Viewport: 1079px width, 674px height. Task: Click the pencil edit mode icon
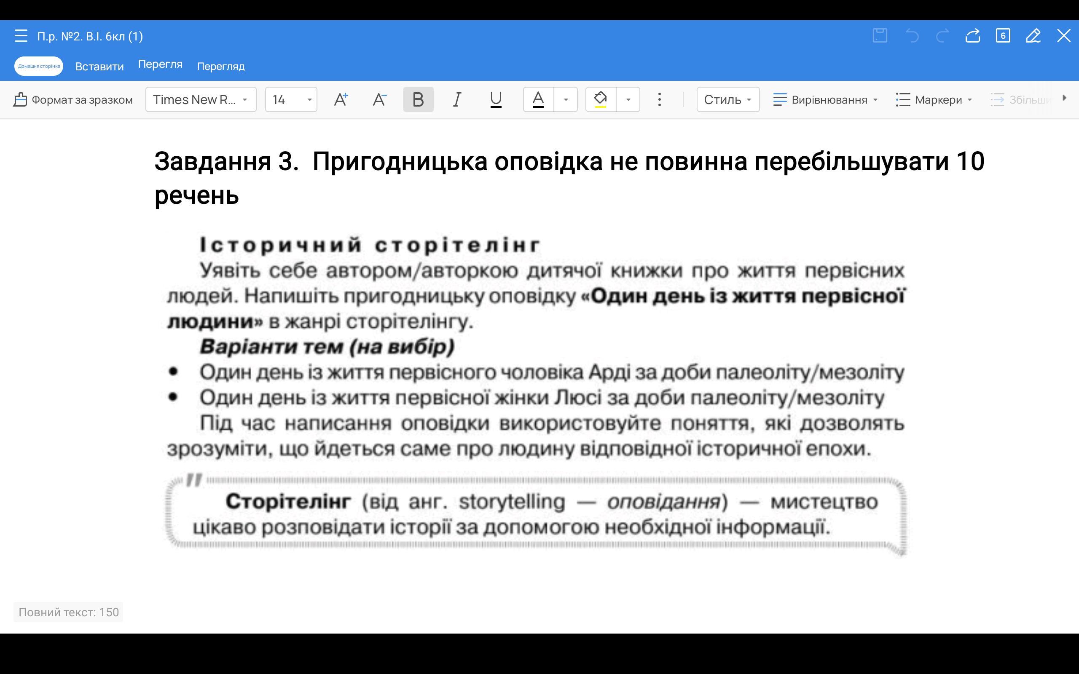click(1033, 36)
